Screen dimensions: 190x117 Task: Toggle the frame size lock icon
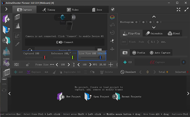[x=28, y=65]
